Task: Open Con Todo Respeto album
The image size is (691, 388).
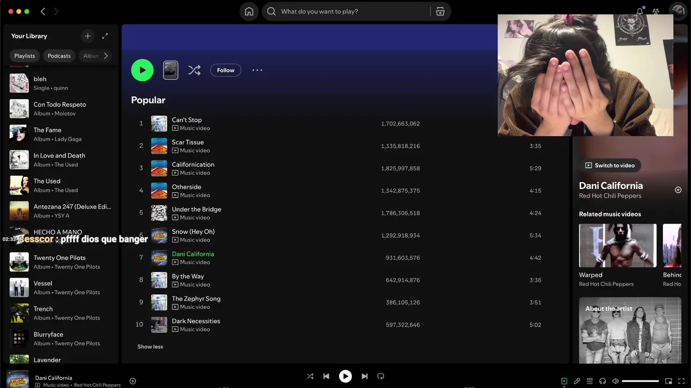Action: tap(60, 109)
